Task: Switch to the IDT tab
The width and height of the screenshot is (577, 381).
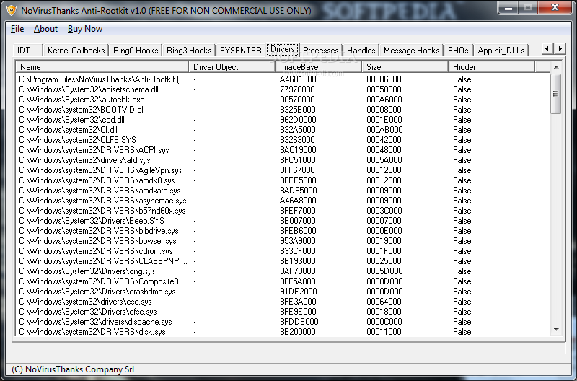Action: tap(28, 51)
